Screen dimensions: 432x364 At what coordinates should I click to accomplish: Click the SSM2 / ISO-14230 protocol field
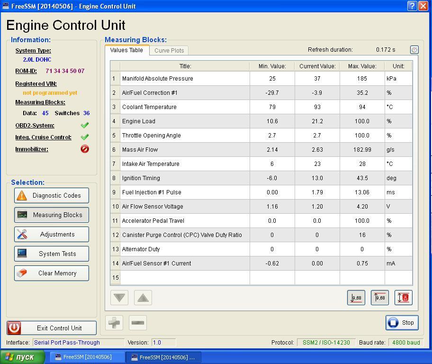coord(326,343)
